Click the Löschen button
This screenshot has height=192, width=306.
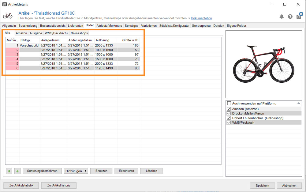coord(151,171)
